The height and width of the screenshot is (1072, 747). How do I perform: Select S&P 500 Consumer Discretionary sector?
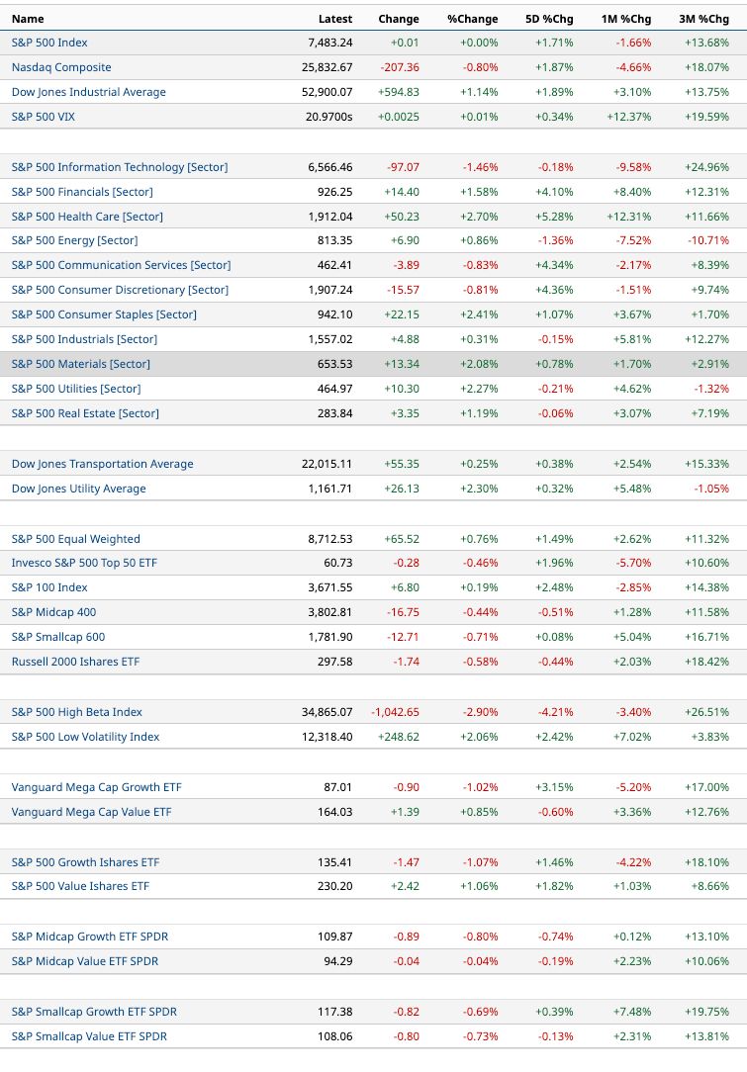120,289
